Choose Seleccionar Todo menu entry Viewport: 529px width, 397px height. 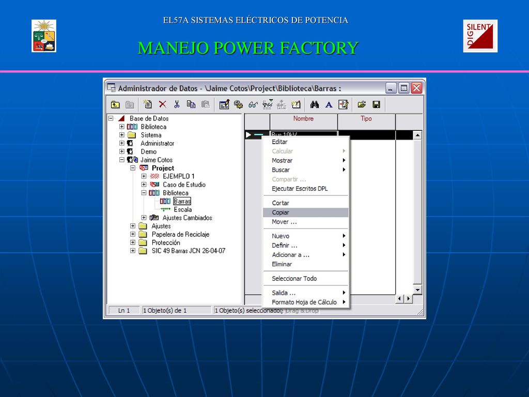point(306,279)
